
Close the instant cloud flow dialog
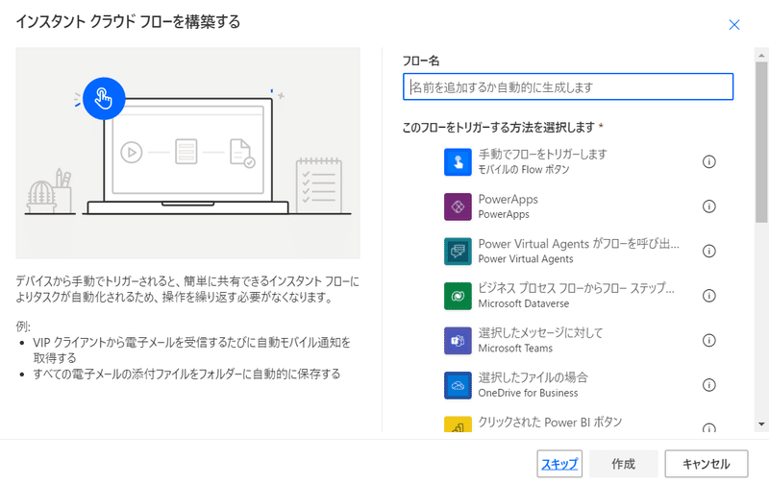[734, 25]
